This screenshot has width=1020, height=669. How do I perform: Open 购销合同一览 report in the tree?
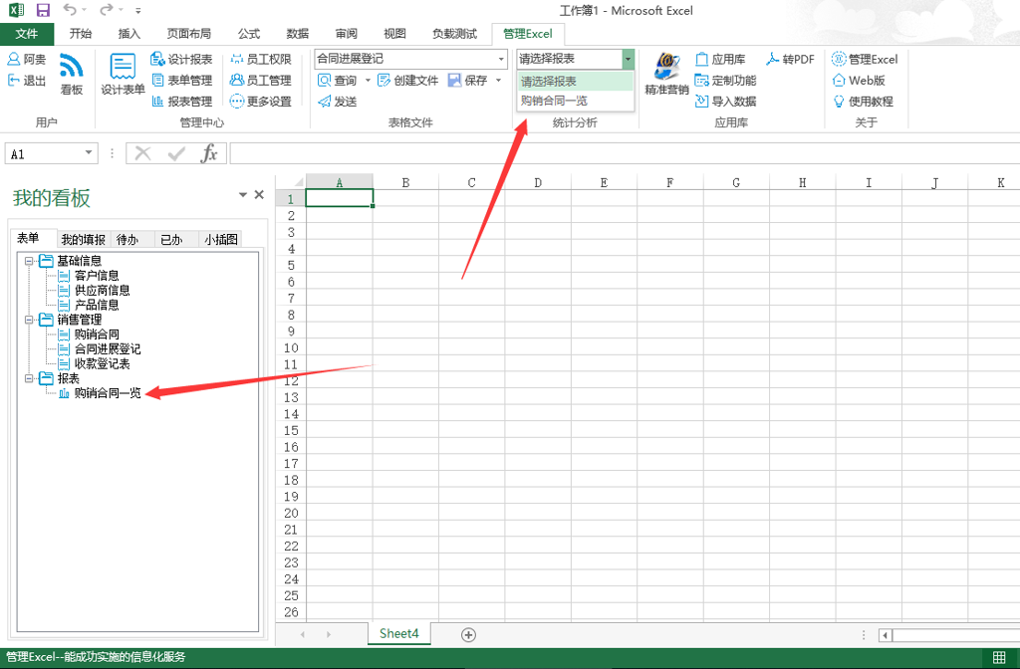tap(108, 393)
